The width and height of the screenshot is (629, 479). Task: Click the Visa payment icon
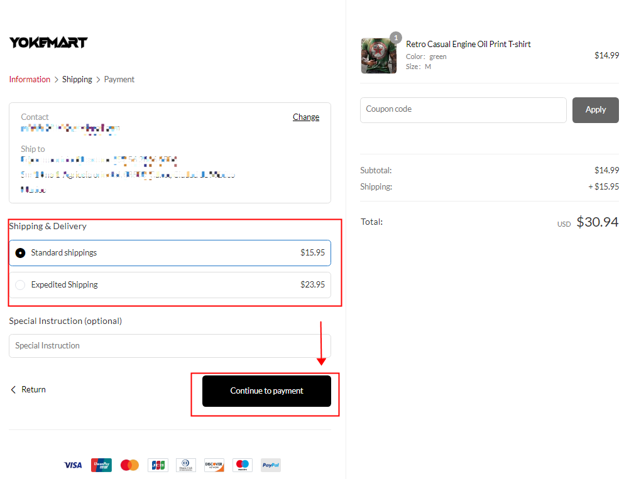point(73,465)
